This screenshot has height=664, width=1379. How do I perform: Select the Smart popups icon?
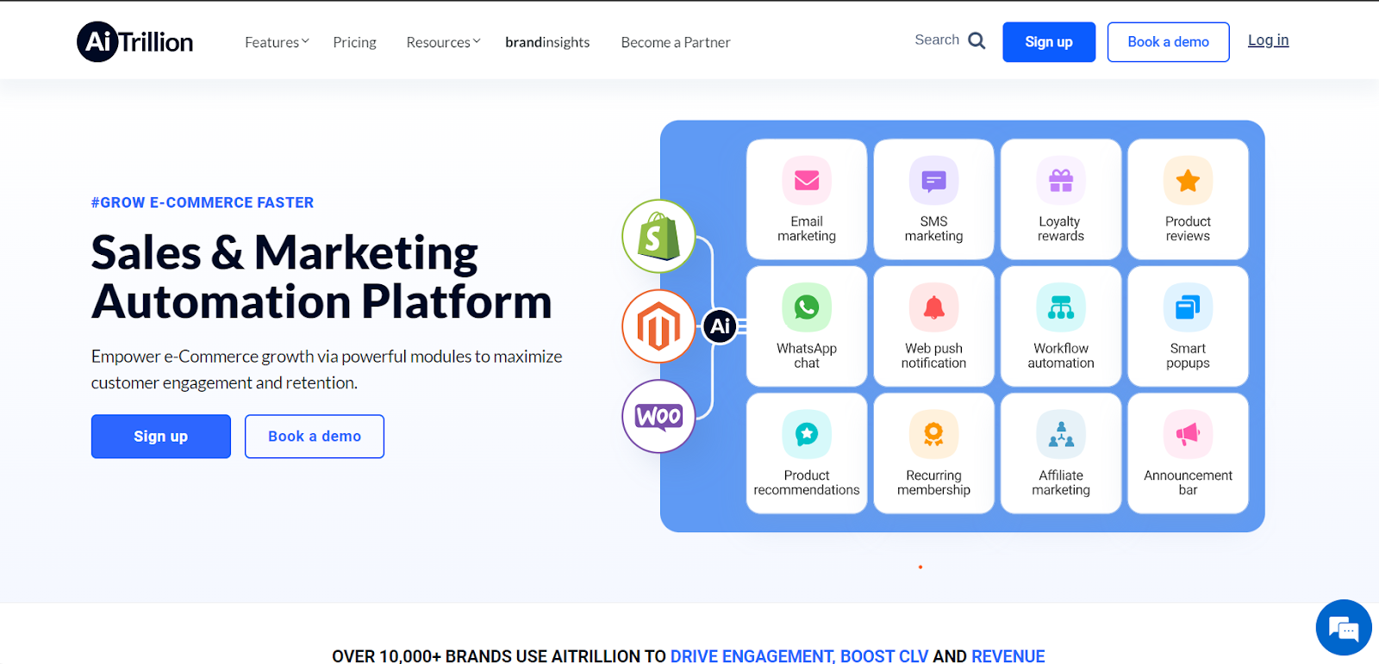point(1188,307)
